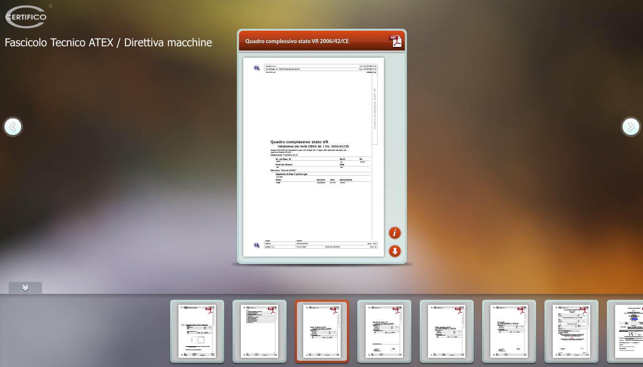Select the highlighted orange-bordered thumbnail
643x367 pixels.
pyautogui.click(x=322, y=331)
